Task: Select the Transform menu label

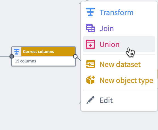Action: click(117, 13)
